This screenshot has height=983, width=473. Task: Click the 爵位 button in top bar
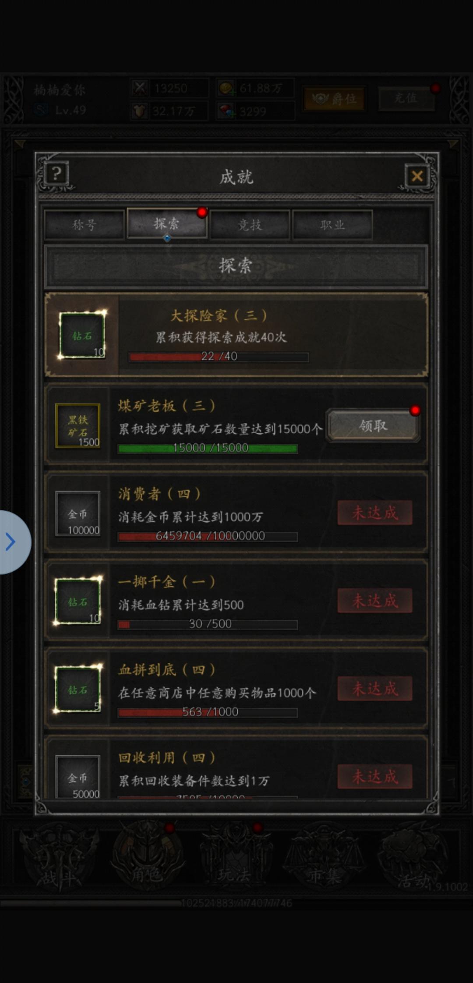click(x=334, y=99)
